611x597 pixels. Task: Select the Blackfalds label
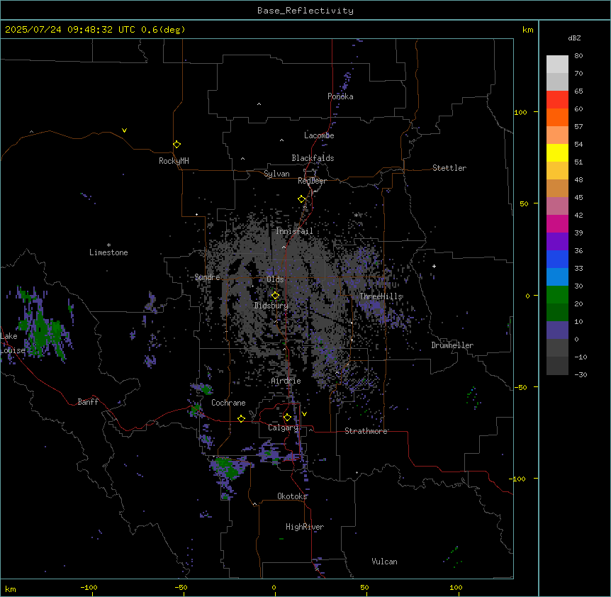point(313,158)
